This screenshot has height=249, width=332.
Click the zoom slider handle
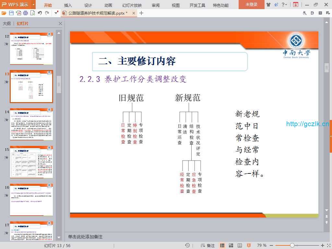point(292,245)
